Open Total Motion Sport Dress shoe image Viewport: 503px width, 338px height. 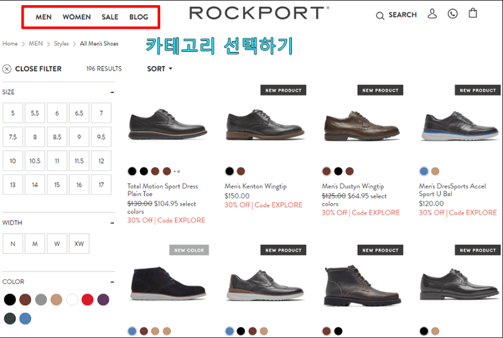[168, 124]
